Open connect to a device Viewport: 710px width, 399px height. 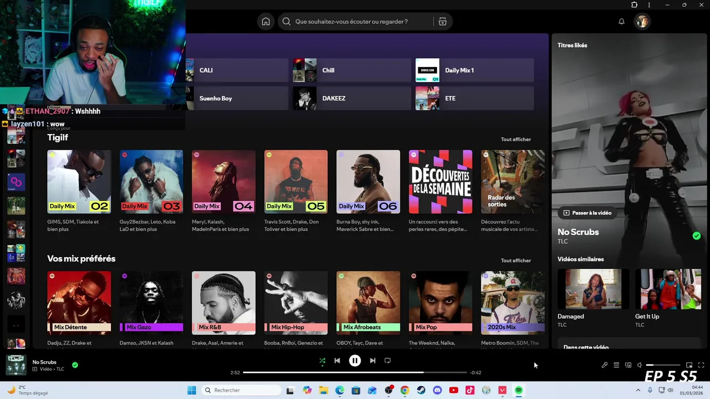coord(628,365)
